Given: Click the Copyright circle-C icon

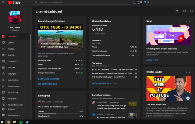Looking at the screenshot, I should coord(3,74).
